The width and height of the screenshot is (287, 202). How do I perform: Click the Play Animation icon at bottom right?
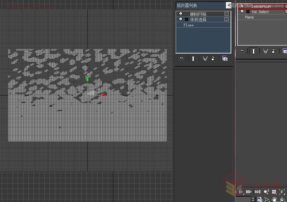coord(241,192)
